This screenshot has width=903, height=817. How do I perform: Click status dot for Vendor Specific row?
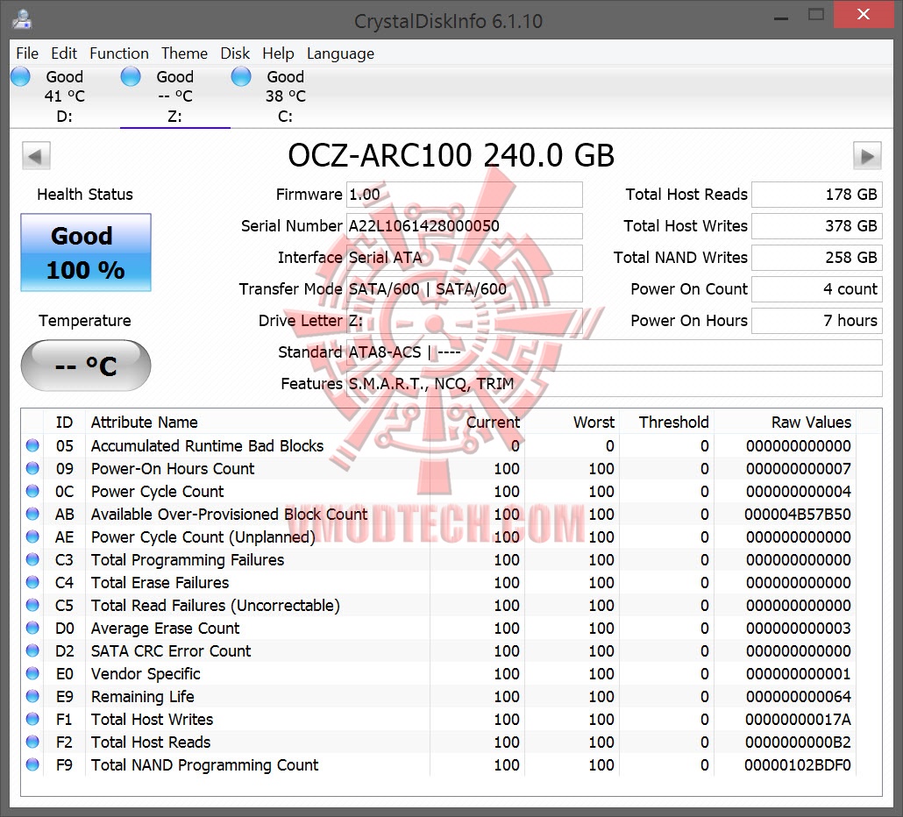pos(32,673)
